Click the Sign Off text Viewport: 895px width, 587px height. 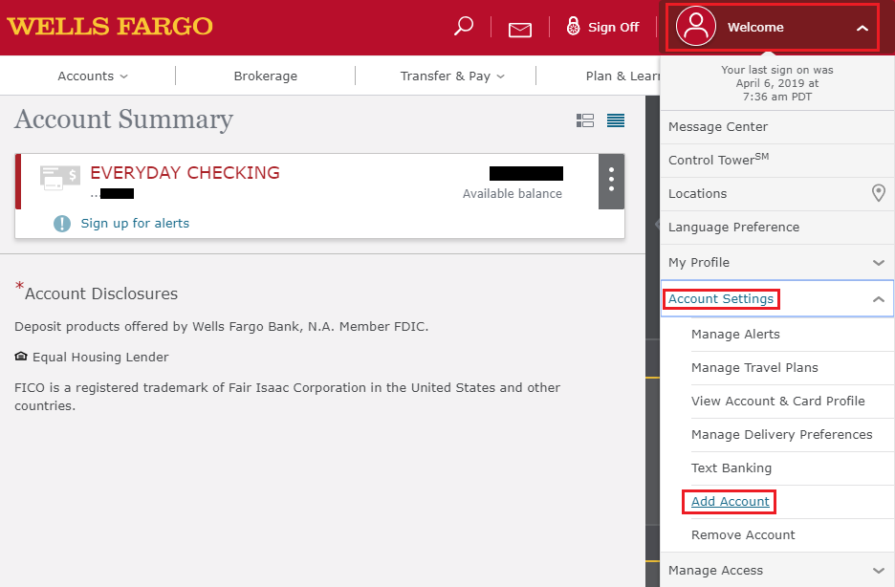pyautogui.click(x=614, y=28)
